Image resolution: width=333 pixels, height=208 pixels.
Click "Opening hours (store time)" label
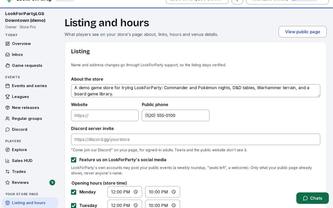click(x=99, y=183)
